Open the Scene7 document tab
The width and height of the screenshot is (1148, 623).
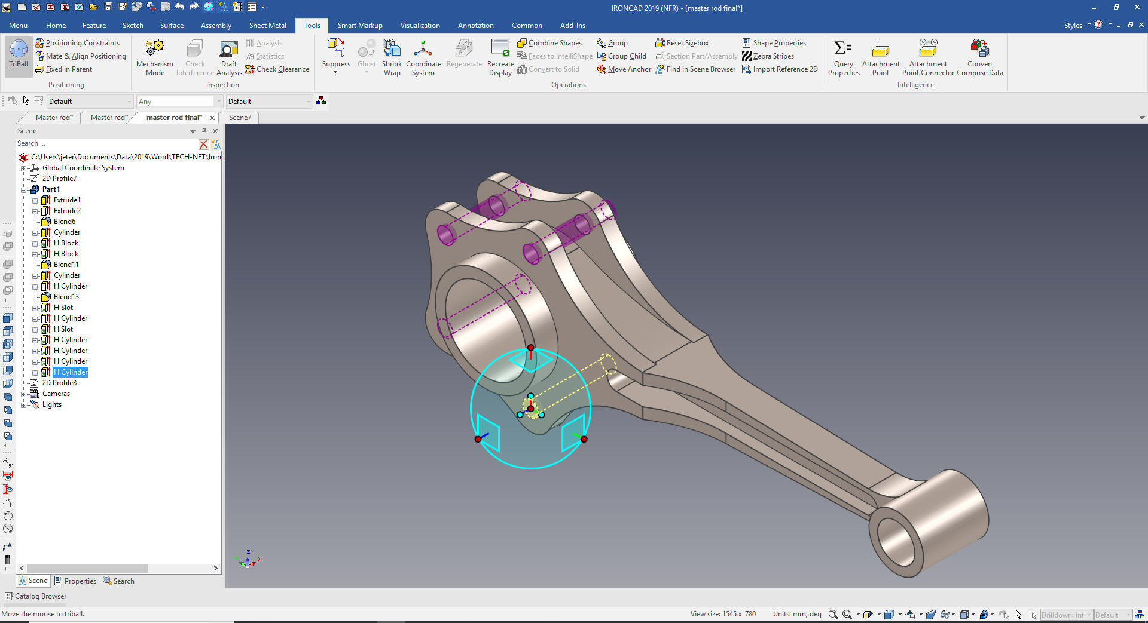[x=240, y=118]
